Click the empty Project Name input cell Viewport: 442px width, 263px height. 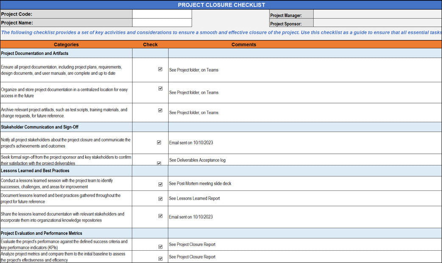(x=162, y=23)
